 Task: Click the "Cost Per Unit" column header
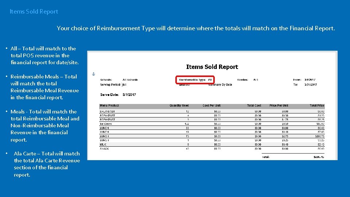[x=211, y=105]
